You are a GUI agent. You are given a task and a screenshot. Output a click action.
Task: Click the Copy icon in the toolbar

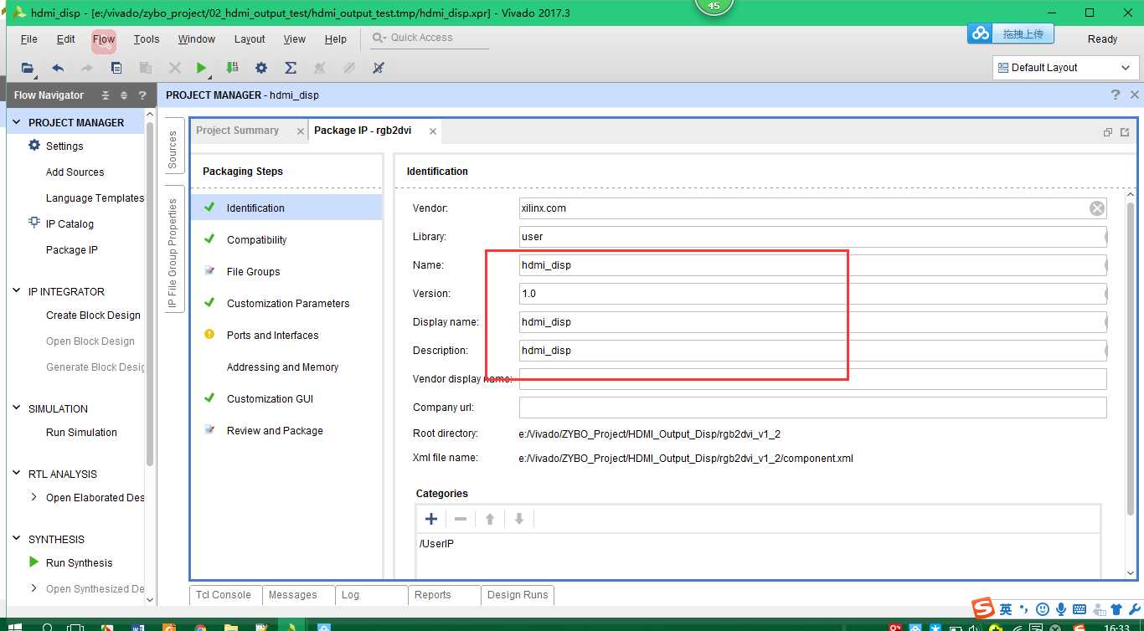116,68
